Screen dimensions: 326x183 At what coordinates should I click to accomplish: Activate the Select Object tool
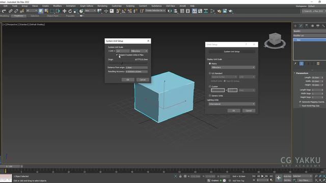(41, 11)
